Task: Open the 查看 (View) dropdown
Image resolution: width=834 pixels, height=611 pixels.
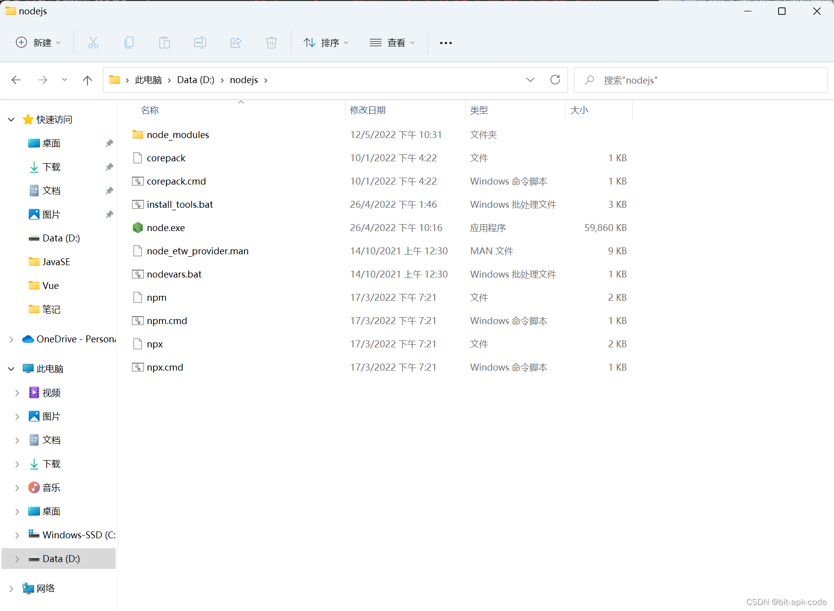Action: [x=393, y=43]
